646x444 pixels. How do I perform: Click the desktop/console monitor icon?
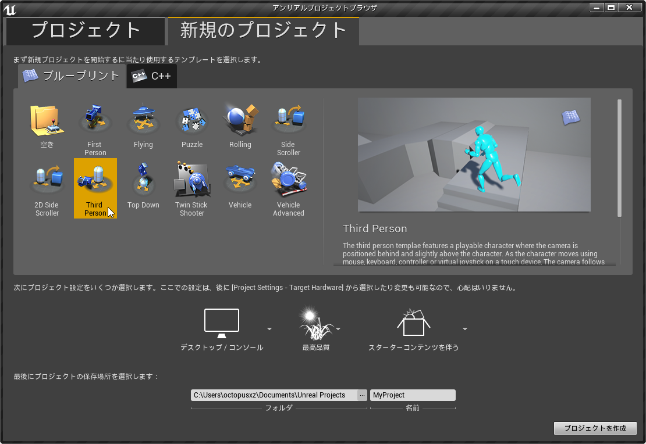point(222,323)
